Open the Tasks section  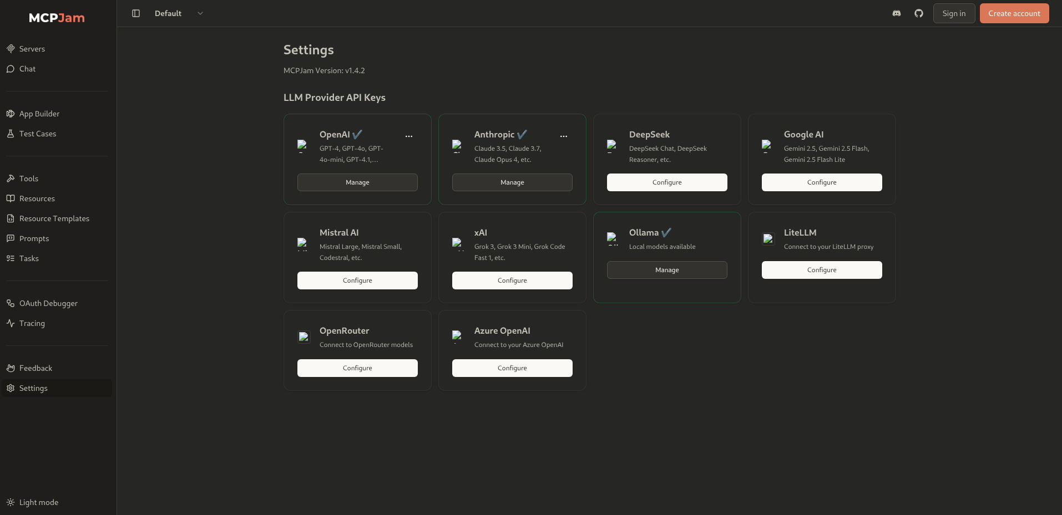pyautogui.click(x=57, y=258)
